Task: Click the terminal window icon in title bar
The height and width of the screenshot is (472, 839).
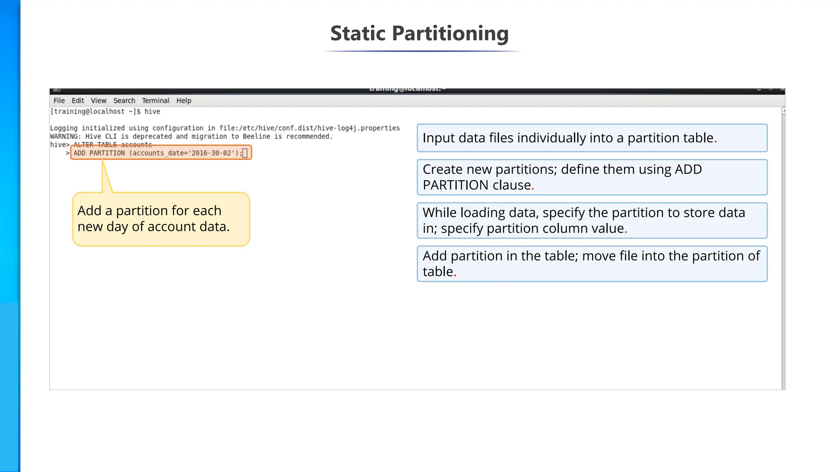Action: [x=57, y=89]
